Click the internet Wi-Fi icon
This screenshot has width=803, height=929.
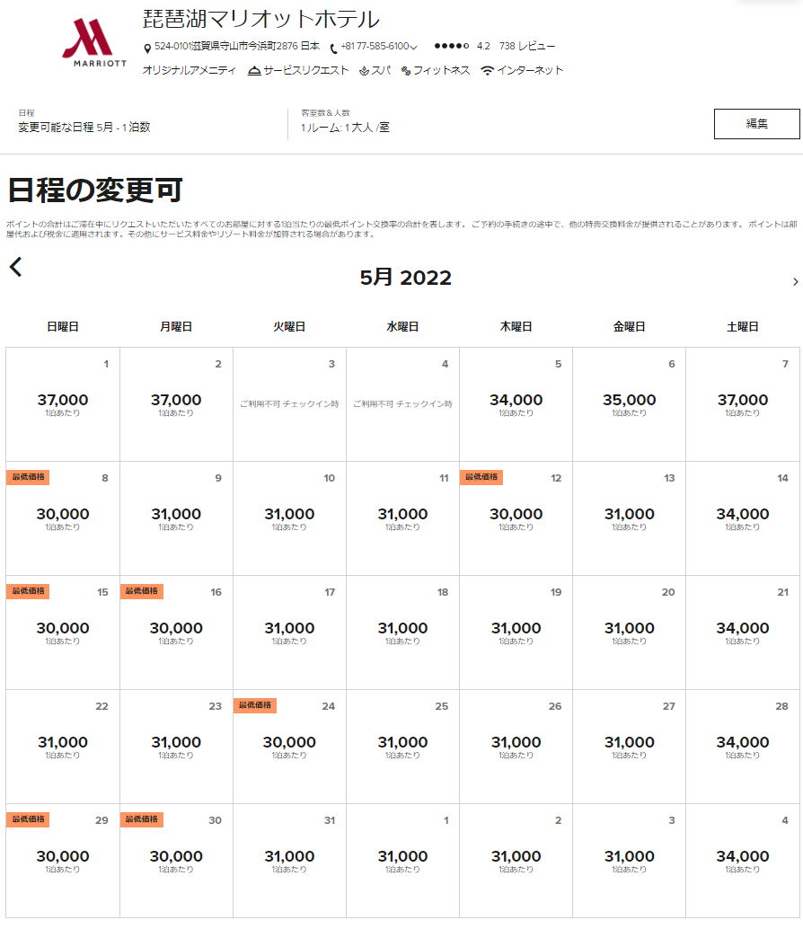point(488,71)
